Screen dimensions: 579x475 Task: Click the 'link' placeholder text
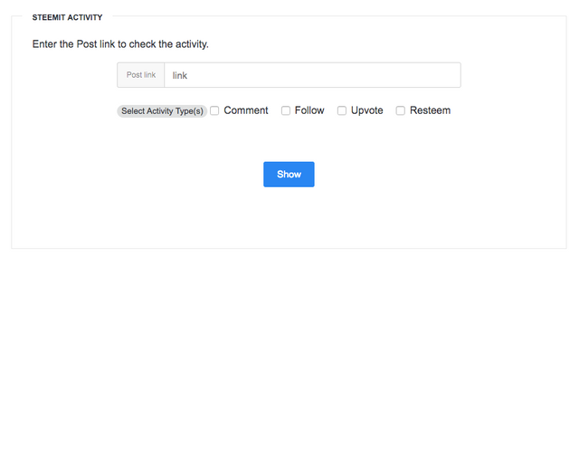point(180,75)
